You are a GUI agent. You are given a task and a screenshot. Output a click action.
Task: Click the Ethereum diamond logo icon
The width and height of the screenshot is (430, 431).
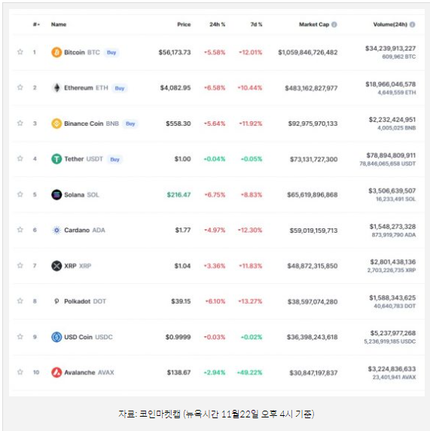56,88
